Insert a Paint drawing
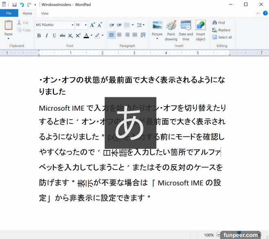Screen dimensions: 269x239 [171, 25]
